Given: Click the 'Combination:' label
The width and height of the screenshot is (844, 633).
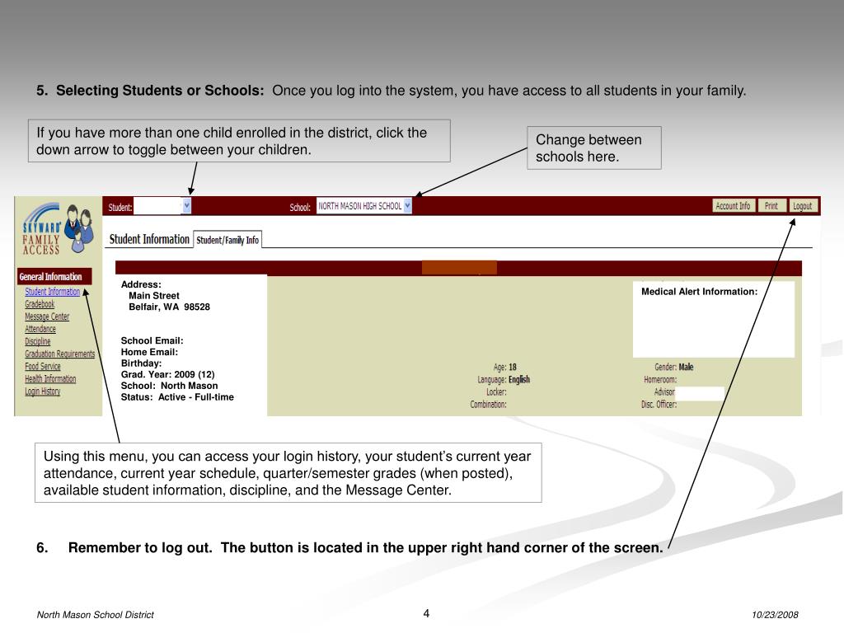Looking at the screenshot, I should (x=488, y=405).
